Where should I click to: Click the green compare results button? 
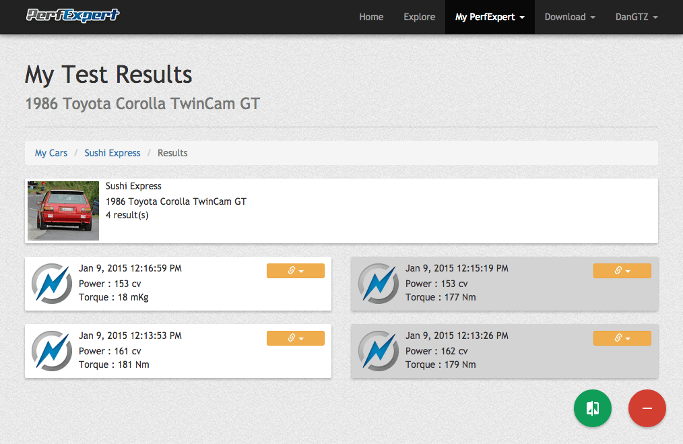(x=592, y=408)
